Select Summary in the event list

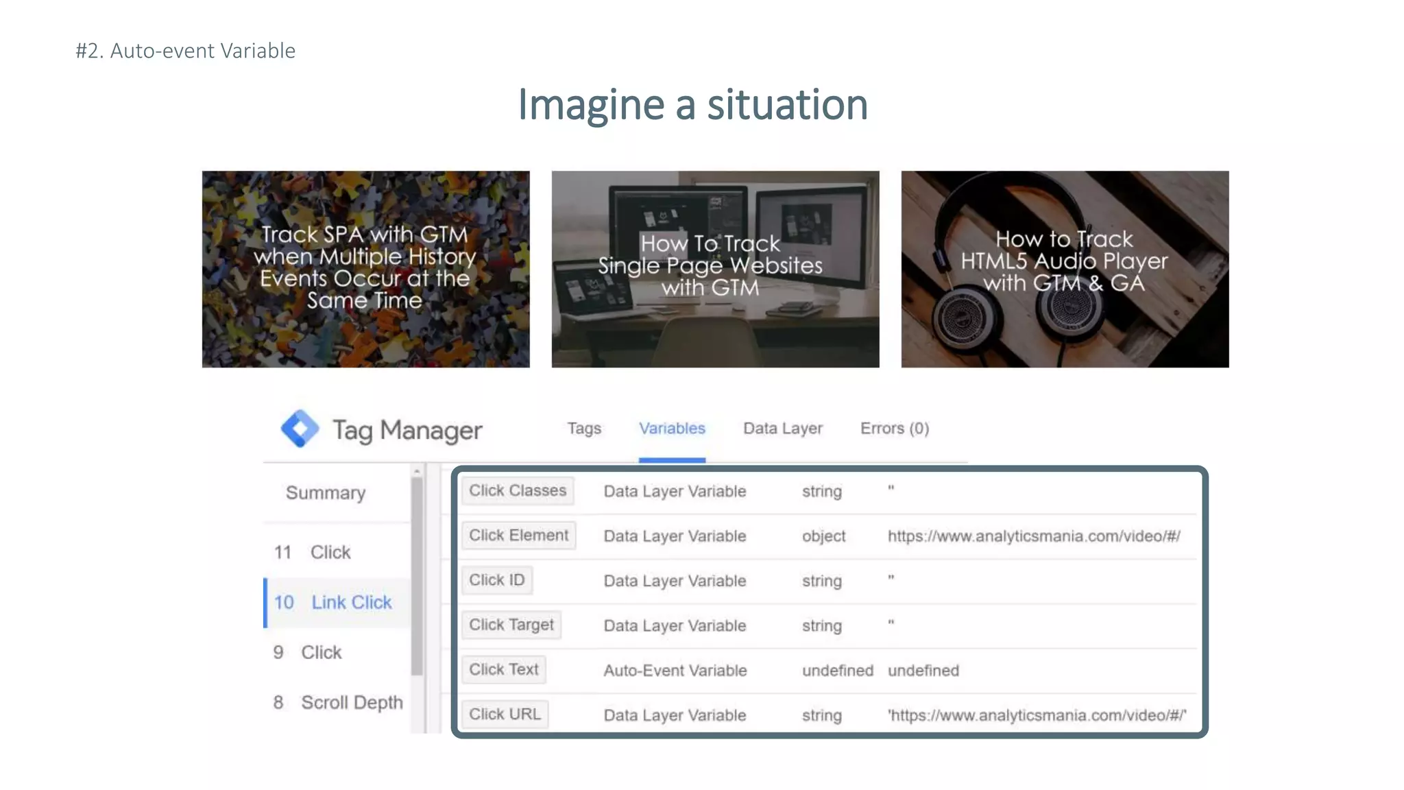(326, 493)
